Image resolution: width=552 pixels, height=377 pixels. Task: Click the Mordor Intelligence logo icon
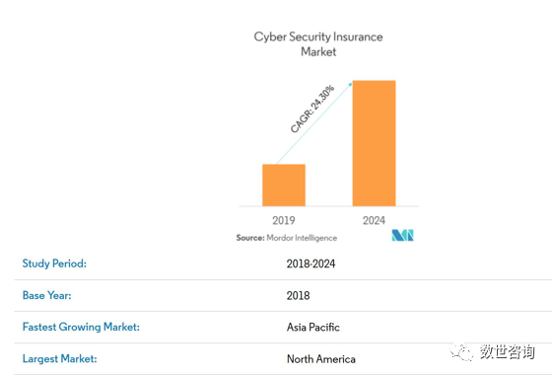pos(402,235)
